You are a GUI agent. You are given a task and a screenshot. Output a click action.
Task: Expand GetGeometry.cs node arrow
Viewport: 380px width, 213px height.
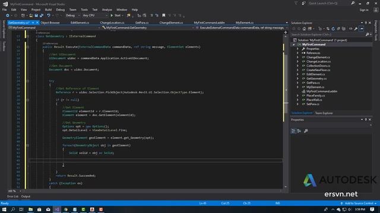pyautogui.click(x=298, y=79)
